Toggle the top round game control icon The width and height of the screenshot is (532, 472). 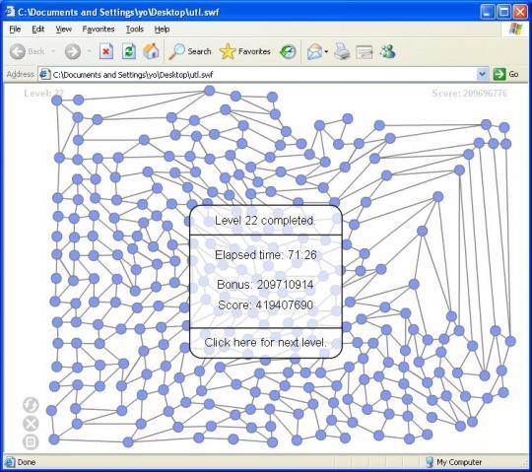coord(31,404)
